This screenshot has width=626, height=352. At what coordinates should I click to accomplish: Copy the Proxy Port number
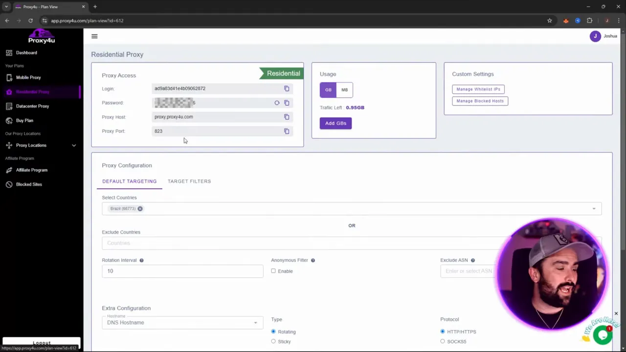pyautogui.click(x=287, y=131)
